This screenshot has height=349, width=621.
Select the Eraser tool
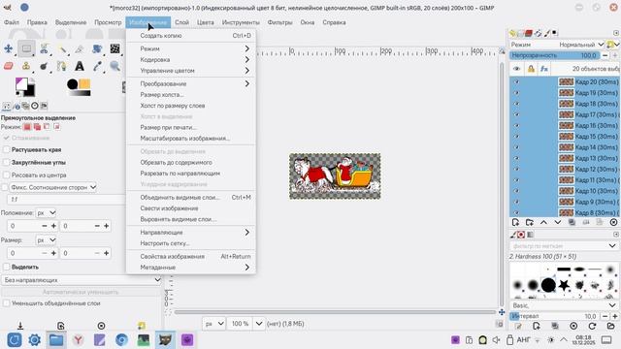click(x=9, y=66)
